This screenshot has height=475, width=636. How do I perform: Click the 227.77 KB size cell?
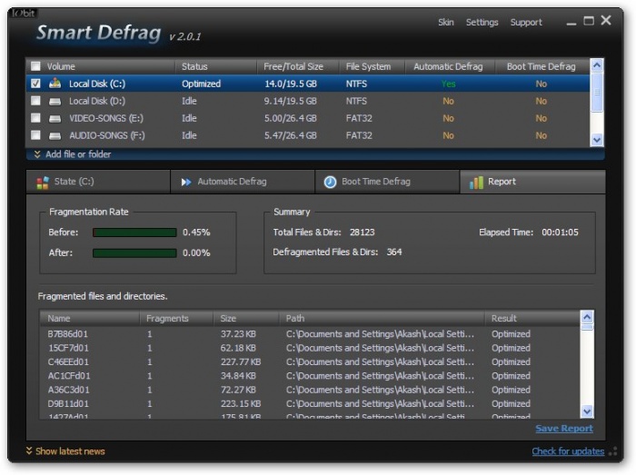click(241, 361)
